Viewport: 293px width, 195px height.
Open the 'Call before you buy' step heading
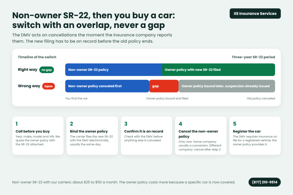33,131
